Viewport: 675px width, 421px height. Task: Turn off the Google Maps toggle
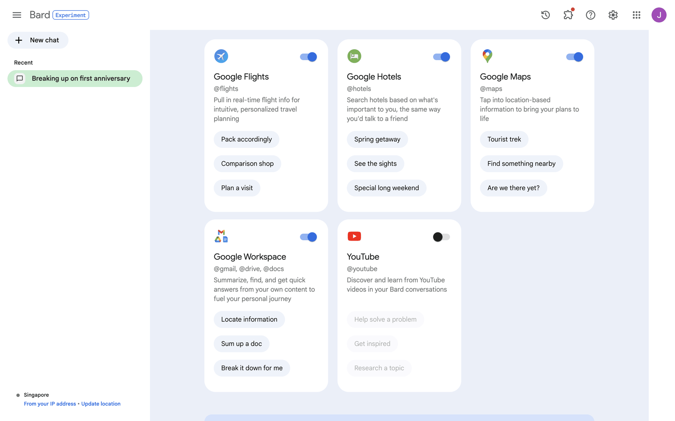coord(574,57)
